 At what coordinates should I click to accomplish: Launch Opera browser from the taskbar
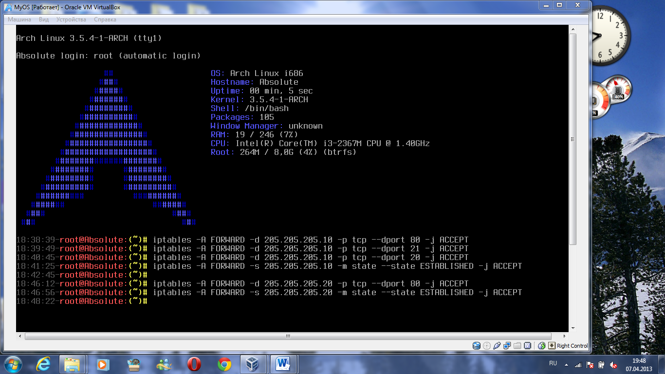(x=194, y=364)
